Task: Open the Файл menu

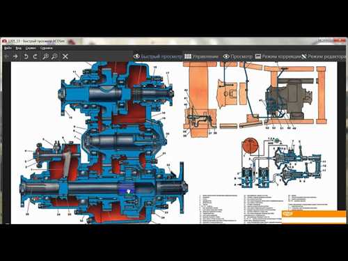Action: pos(8,48)
